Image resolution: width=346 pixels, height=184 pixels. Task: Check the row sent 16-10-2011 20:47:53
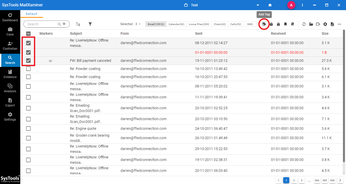pyautogui.click(x=28, y=77)
